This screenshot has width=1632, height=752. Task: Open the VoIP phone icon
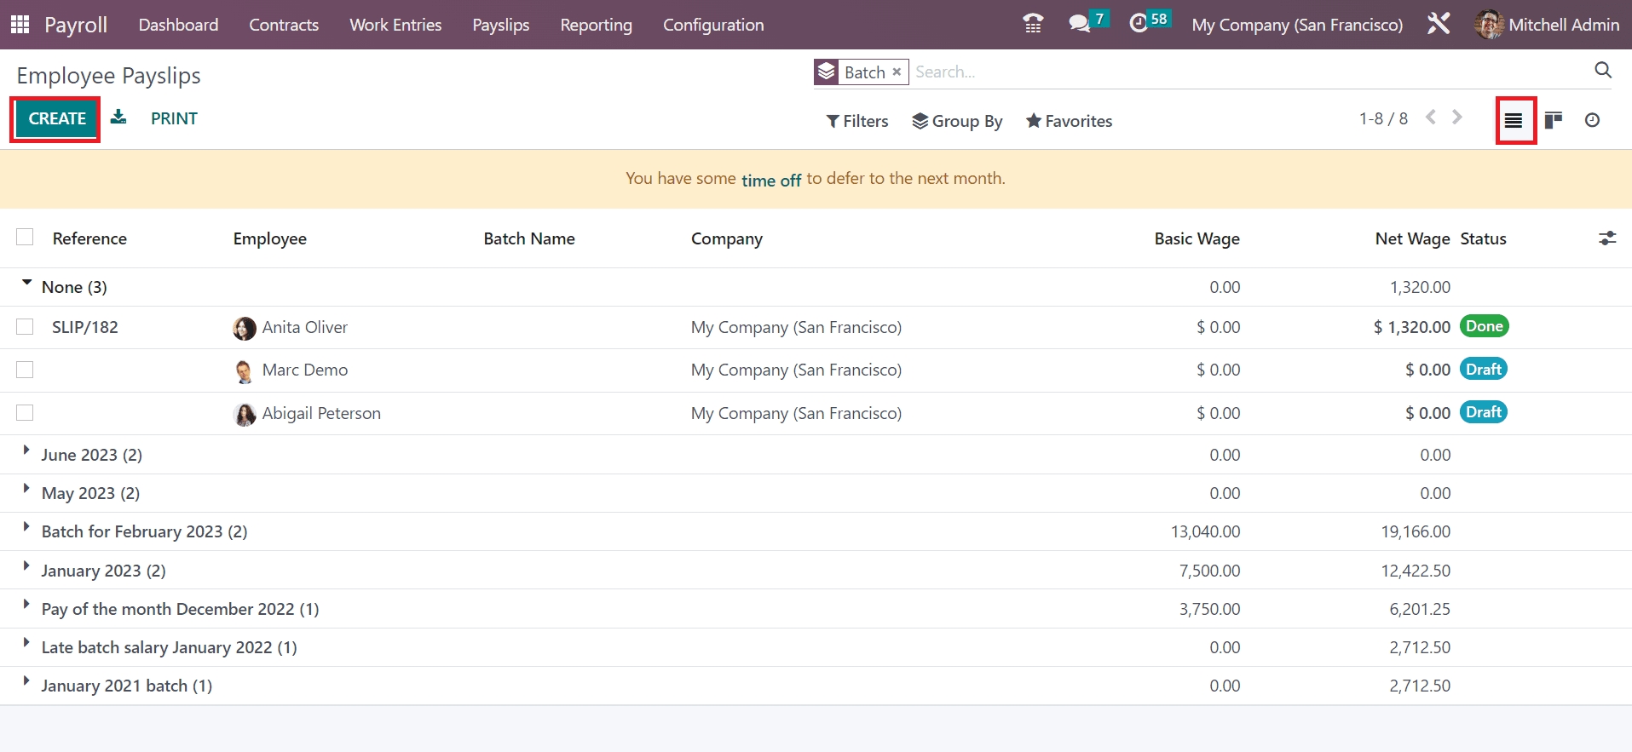pyautogui.click(x=1033, y=24)
